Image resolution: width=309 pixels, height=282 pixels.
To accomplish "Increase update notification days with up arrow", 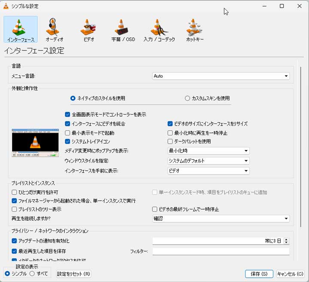I will pyautogui.click(x=286, y=239).
